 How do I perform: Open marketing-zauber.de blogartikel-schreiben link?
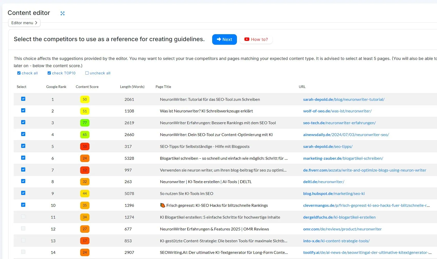[x=343, y=158]
